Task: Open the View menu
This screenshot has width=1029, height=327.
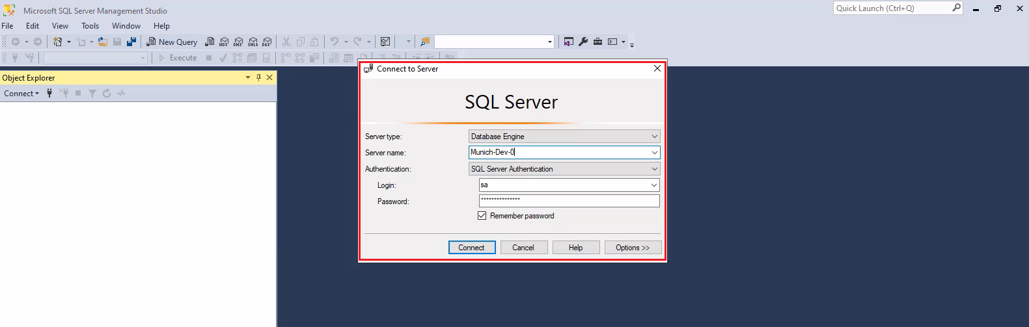Action: (60, 25)
